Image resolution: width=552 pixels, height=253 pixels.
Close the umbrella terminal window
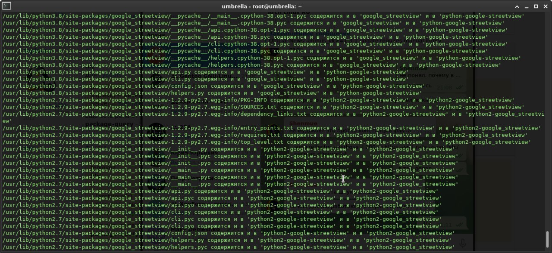point(546,6)
